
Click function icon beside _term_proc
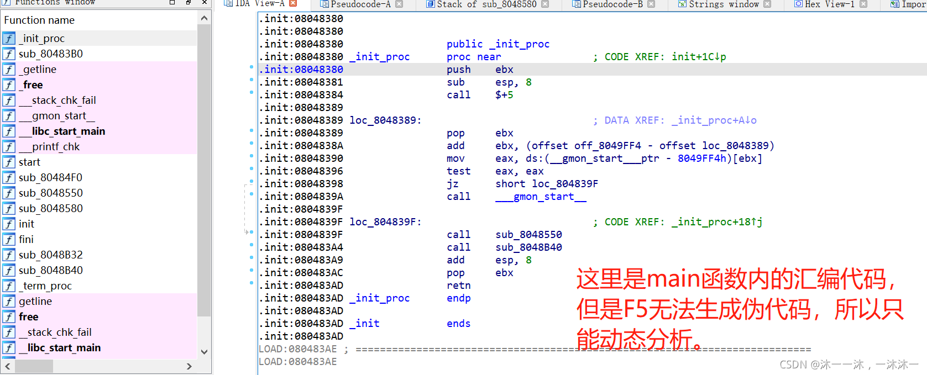click(x=9, y=286)
